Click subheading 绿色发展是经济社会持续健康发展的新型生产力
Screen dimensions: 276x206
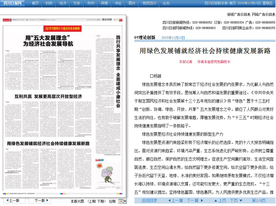click(183, 134)
